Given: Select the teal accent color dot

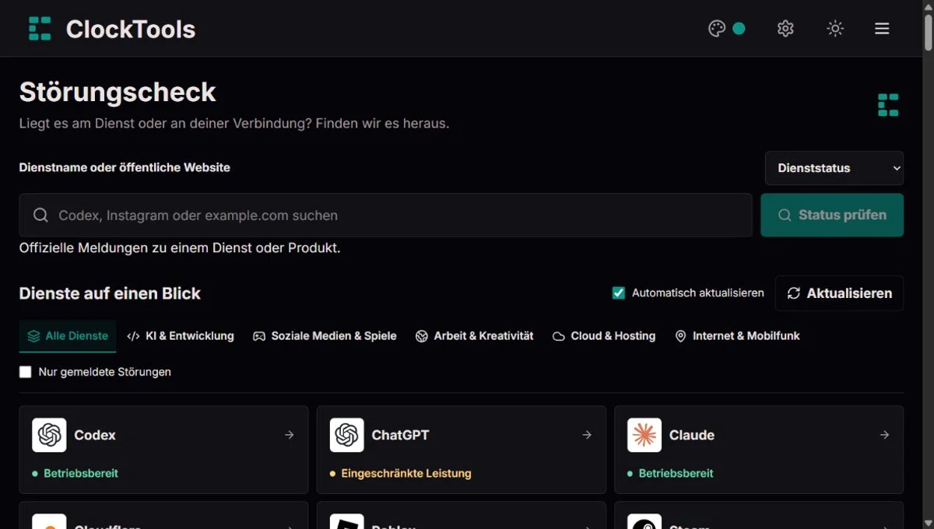Looking at the screenshot, I should point(739,29).
